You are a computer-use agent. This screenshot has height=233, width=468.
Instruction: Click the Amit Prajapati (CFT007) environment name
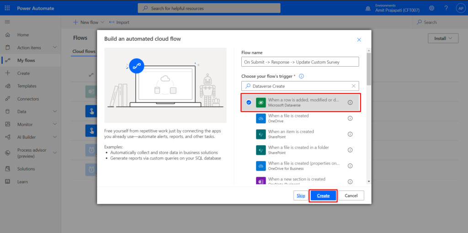pos(397,11)
